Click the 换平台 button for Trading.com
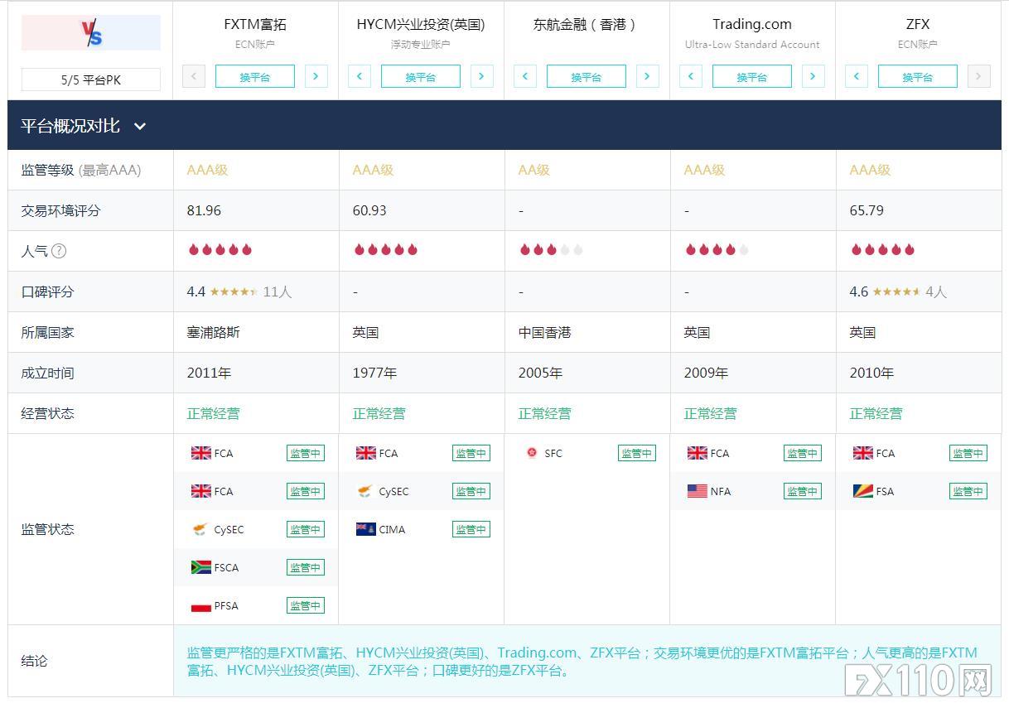The image size is (1009, 708). [751, 77]
